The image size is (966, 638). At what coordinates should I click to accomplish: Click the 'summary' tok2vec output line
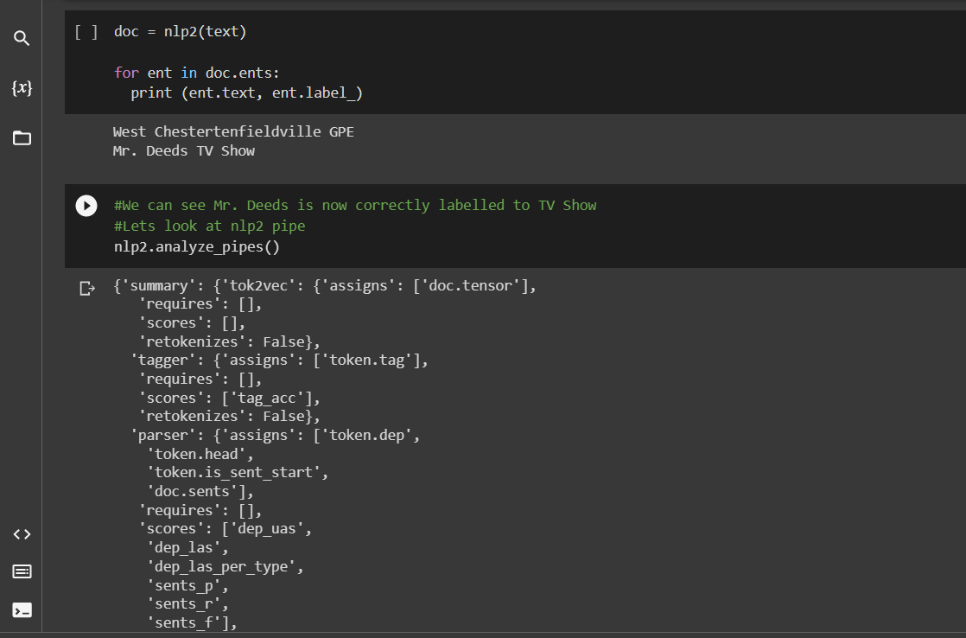pos(325,285)
